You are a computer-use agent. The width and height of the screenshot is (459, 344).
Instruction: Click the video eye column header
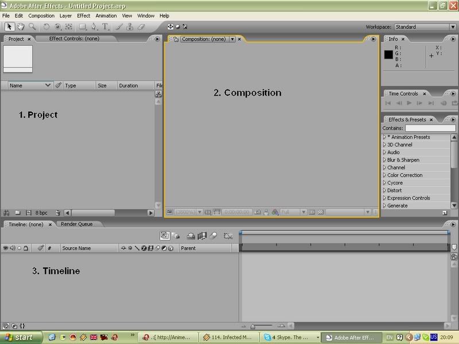(5, 248)
